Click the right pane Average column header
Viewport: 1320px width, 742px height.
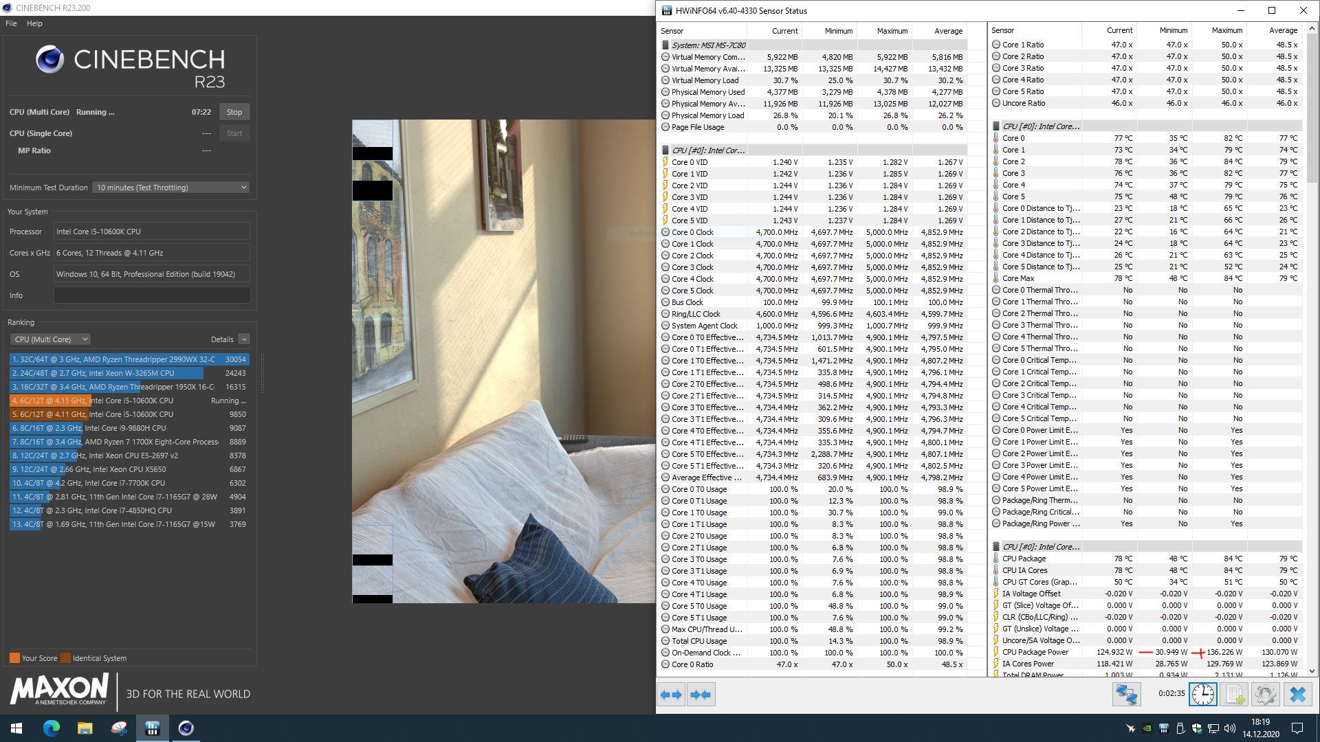pos(1274,30)
